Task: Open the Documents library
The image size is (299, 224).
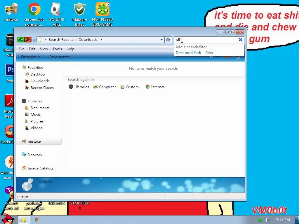Action: 37,108
